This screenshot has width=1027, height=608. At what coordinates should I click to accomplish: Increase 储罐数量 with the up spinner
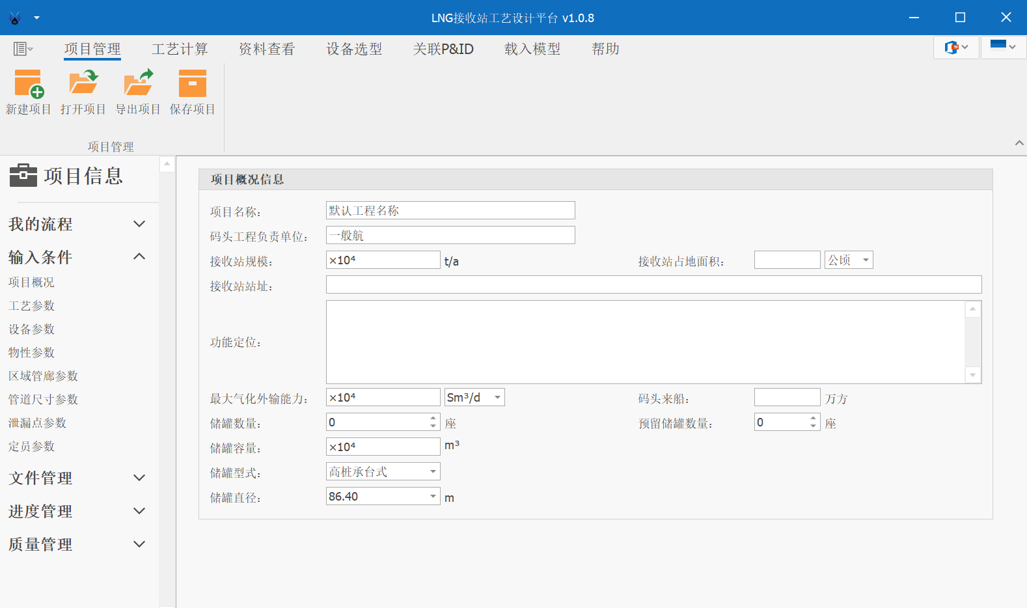[x=433, y=418]
